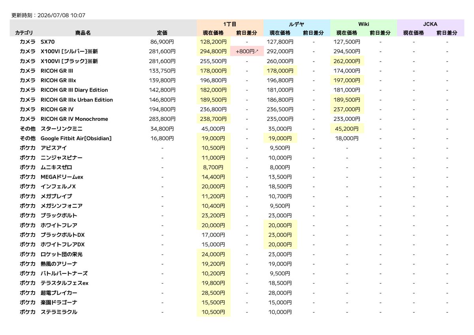Click the ステラミラクル product name

(x=59, y=312)
